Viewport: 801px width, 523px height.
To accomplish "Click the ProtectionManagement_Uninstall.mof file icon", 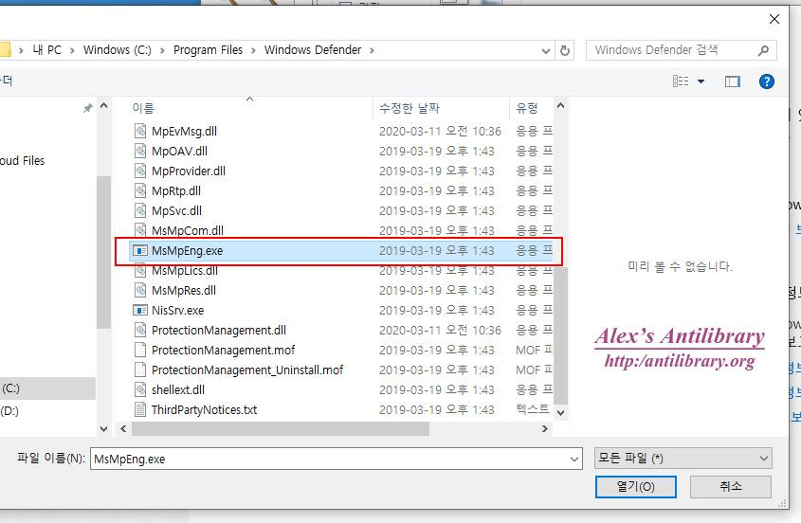I will click(x=140, y=370).
